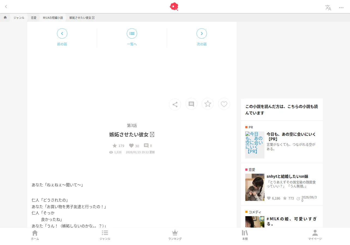
Task: Open 恋愛 breadcrumb link
Action: 34,18
